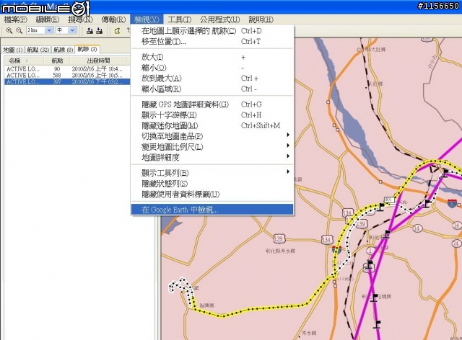Viewport: 462px width, 340px height.
Task: Sort by the 出發時間 column header
Action: pos(98,61)
